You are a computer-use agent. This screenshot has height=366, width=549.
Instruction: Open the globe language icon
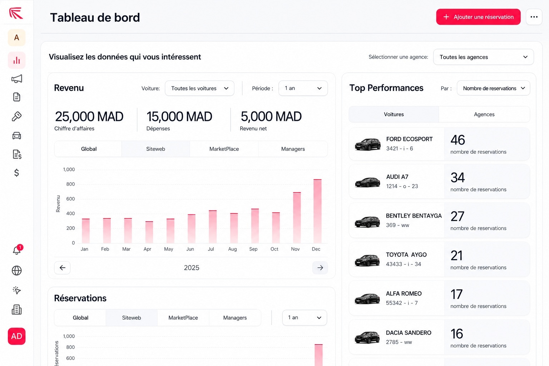[x=16, y=271]
